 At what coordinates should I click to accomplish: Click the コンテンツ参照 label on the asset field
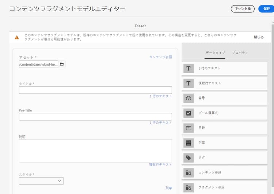(161, 57)
